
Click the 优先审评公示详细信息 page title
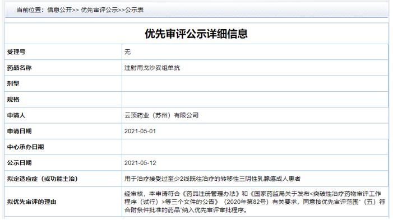tap(196, 34)
